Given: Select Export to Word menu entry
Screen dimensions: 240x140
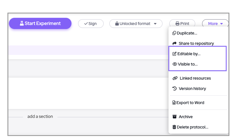Looking at the screenshot, I should (x=190, y=103).
